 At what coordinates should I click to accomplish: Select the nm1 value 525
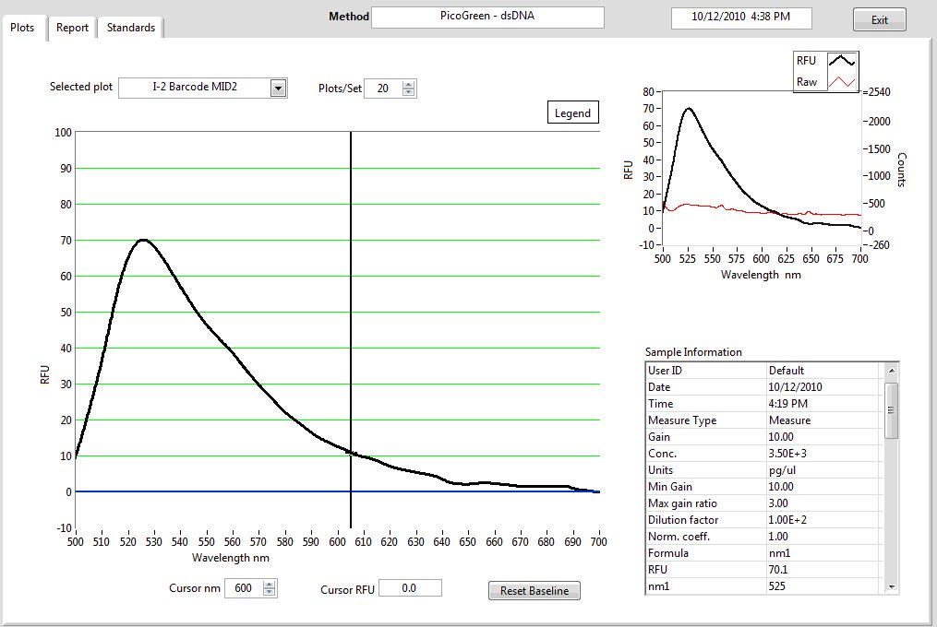777,586
